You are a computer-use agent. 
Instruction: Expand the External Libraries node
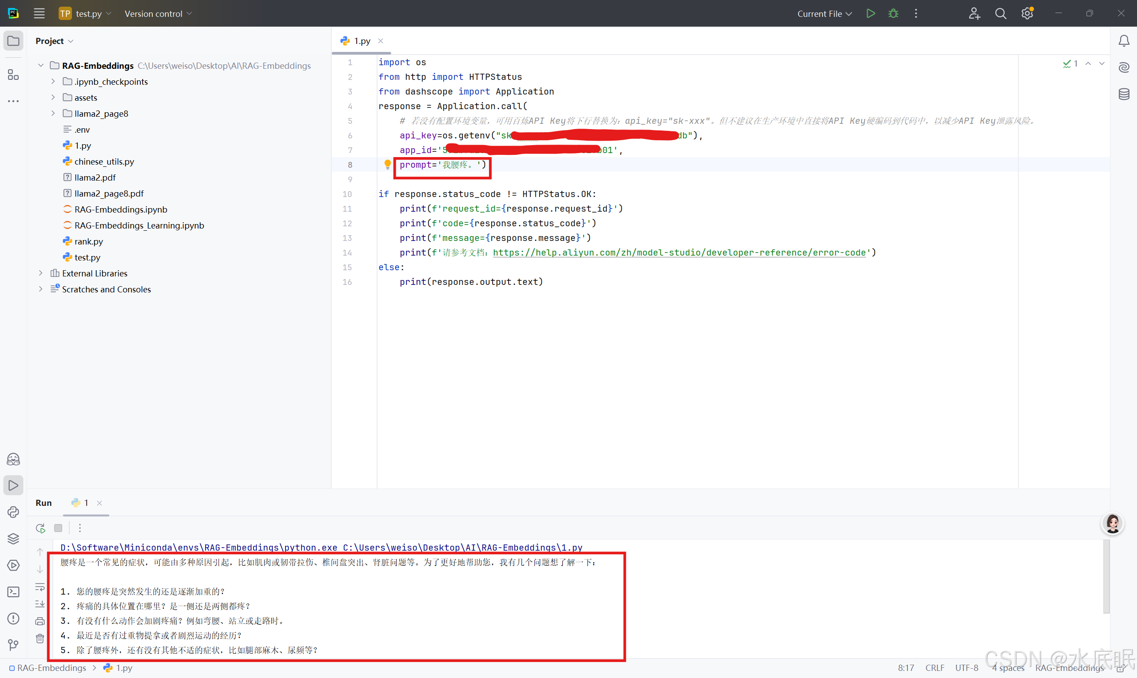click(41, 273)
